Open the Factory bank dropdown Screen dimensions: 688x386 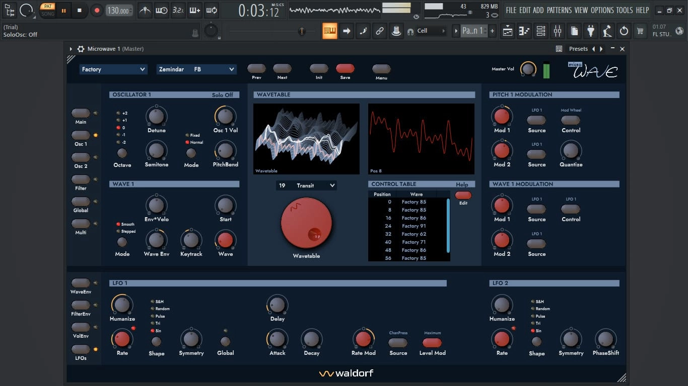click(x=113, y=69)
